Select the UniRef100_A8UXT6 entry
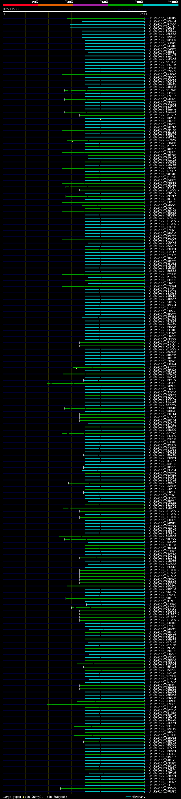 point(162,408)
